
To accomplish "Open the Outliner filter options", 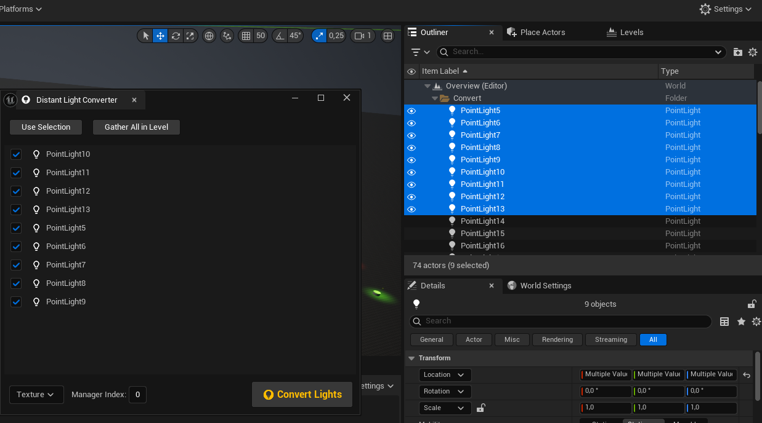I will point(420,52).
